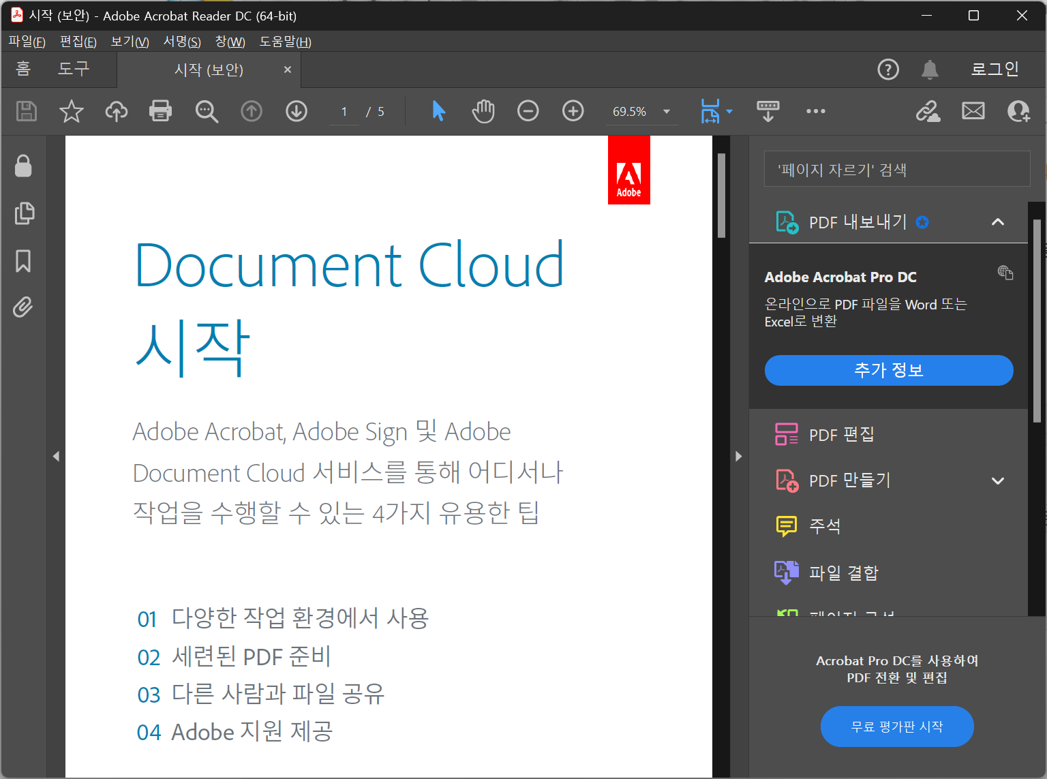
Task: Click the 로그인 sign-in button
Action: click(x=995, y=69)
